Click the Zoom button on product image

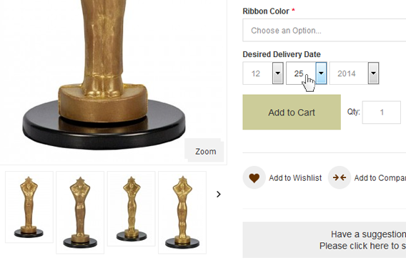point(204,150)
